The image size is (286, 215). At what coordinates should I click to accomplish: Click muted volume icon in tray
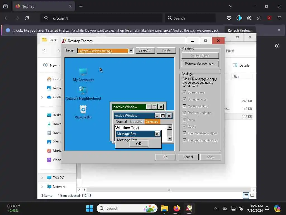coord(241,208)
